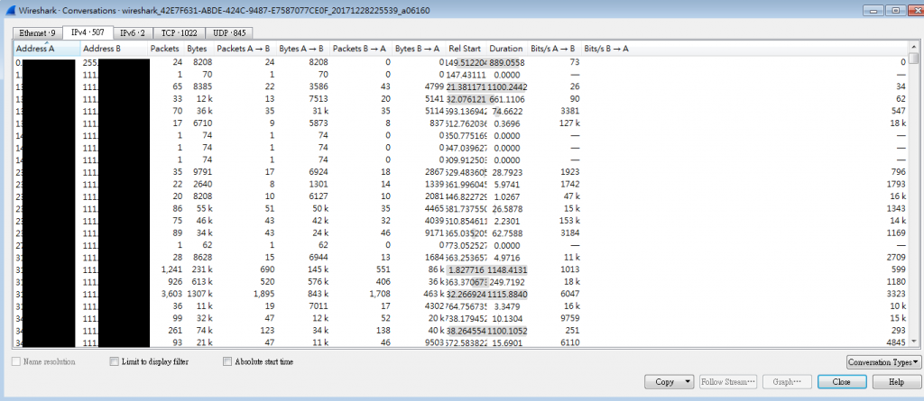Toggle Limit to display filter checkbox
This screenshot has width=924, height=401.
point(115,361)
